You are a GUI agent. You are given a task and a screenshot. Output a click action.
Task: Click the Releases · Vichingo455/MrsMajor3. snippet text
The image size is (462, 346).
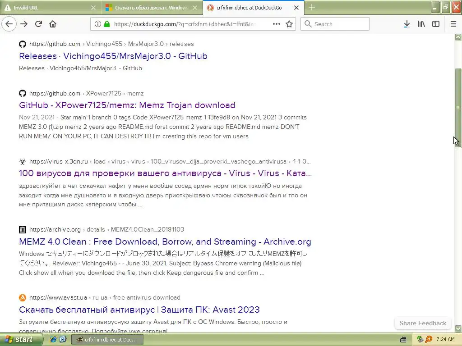pos(80,68)
